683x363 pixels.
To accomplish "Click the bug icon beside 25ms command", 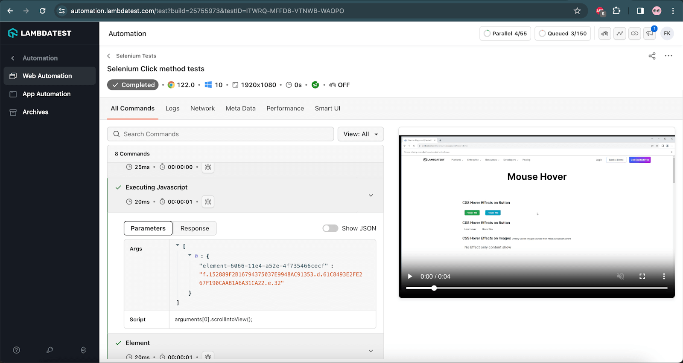I will (x=208, y=167).
